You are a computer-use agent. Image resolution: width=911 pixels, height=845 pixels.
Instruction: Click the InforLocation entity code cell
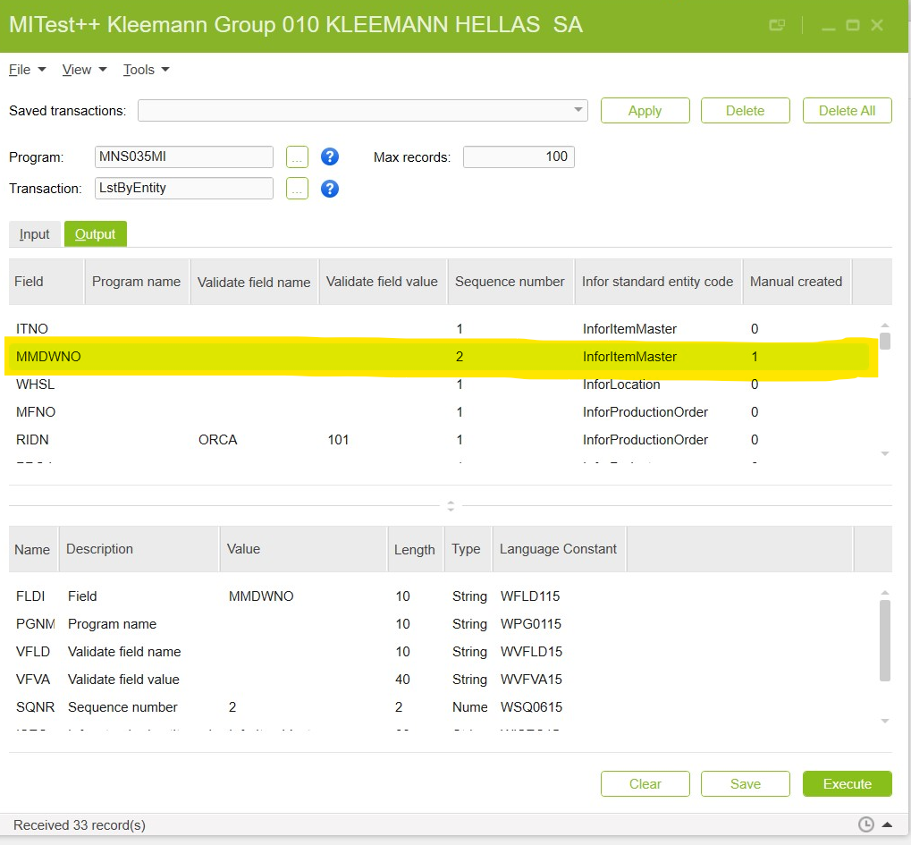[x=621, y=384]
